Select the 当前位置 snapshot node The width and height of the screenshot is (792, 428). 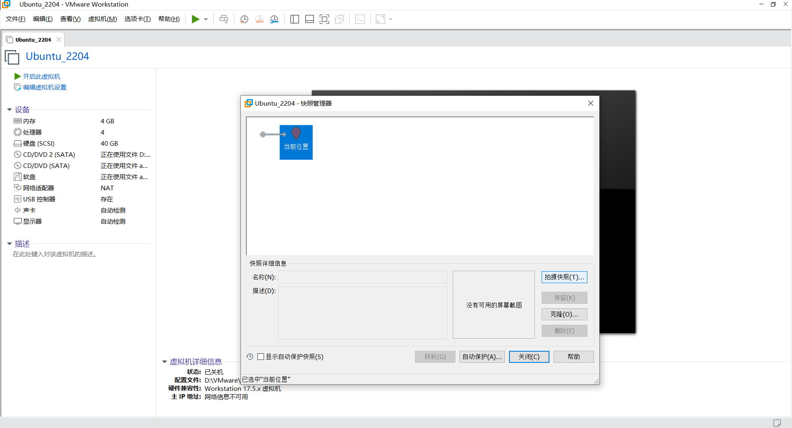click(x=296, y=142)
